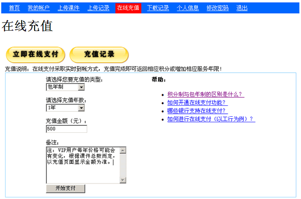The height and width of the screenshot is (199, 301).
Task: Open help link 如何进行在线支付（以工行为例）？
Action: coord(211,119)
